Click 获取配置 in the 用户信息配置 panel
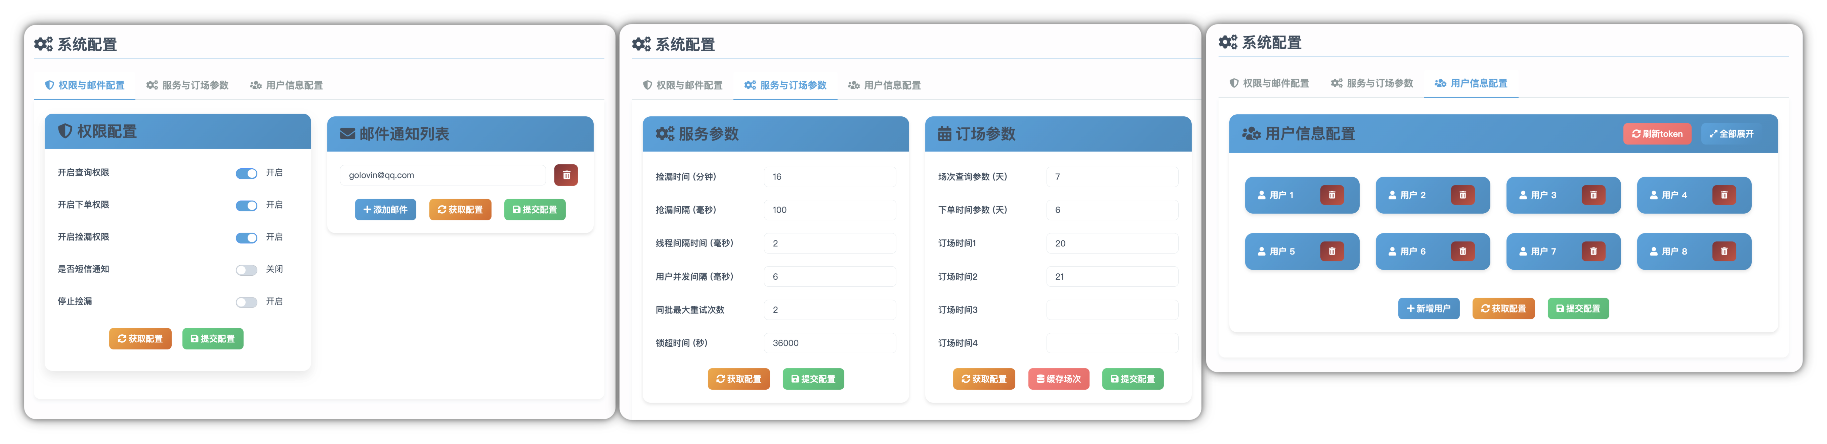The width and height of the screenshot is (1827, 444). [1503, 309]
